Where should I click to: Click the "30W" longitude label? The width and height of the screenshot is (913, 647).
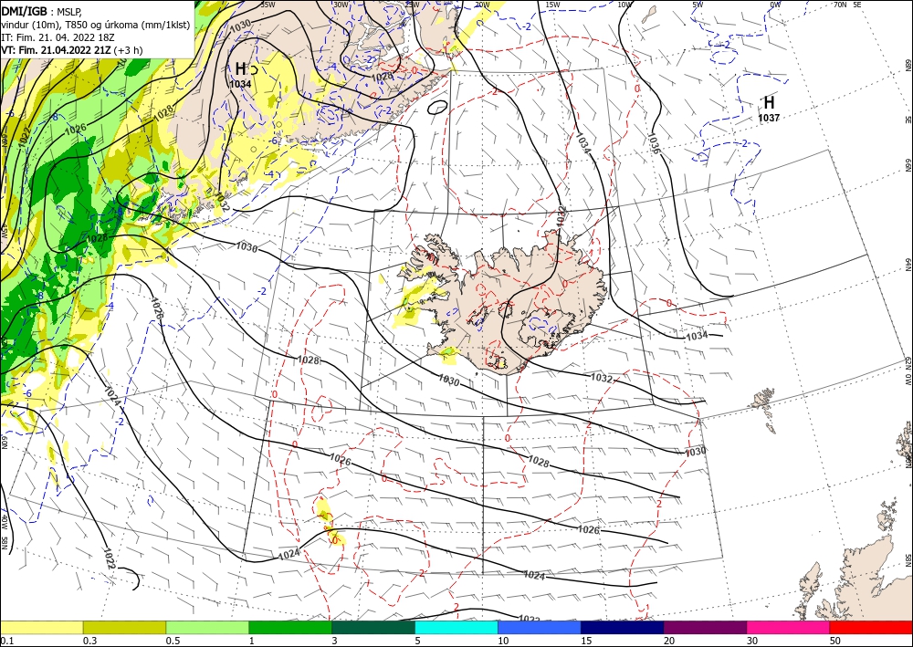(341, 4)
